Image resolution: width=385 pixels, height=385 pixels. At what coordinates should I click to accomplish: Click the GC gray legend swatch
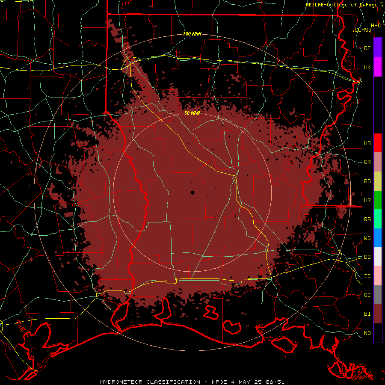[x=378, y=295]
